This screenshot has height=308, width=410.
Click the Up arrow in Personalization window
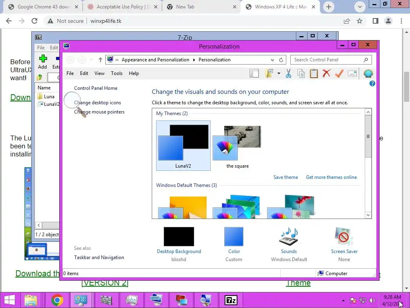point(100,60)
